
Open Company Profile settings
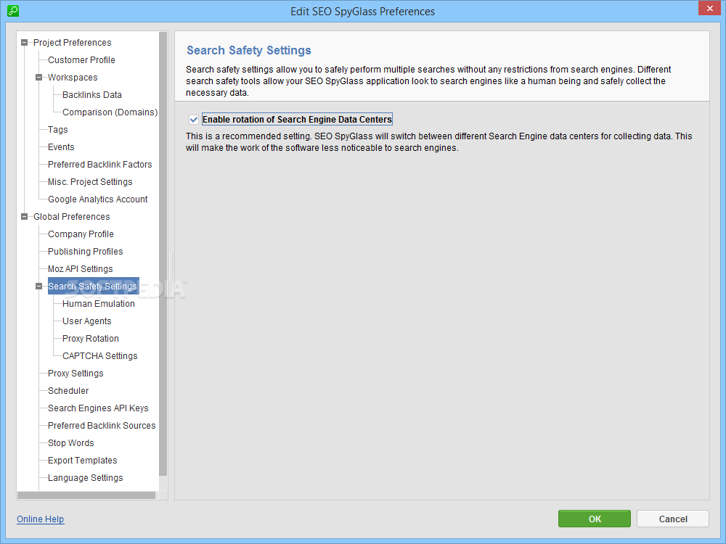81,234
